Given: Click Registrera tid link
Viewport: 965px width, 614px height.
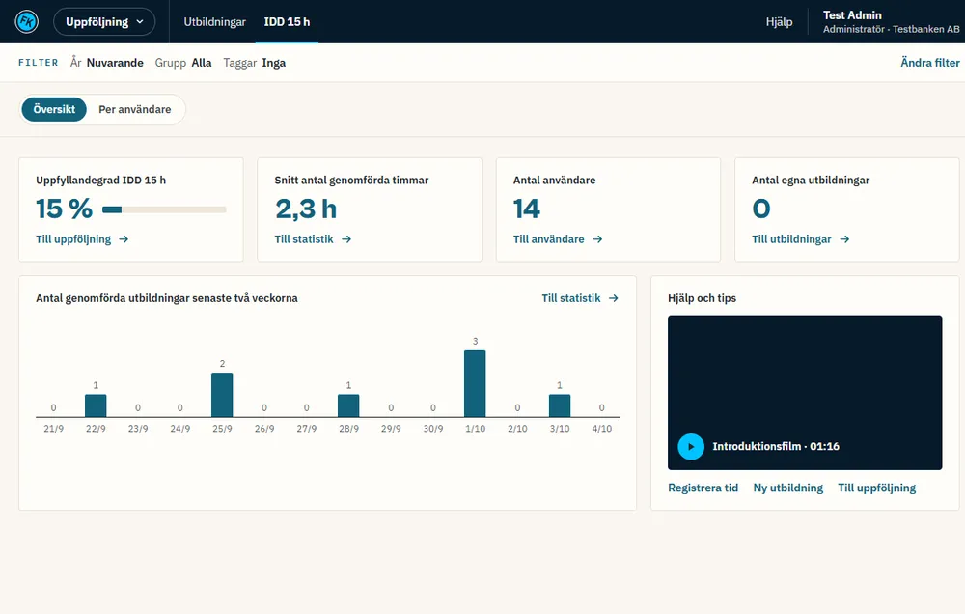Looking at the screenshot, I should (x=703, y=488).
